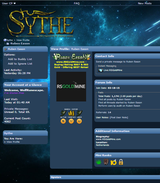Click the Referrals: 14 text
The image size is (160, 183).
point(103,112)
